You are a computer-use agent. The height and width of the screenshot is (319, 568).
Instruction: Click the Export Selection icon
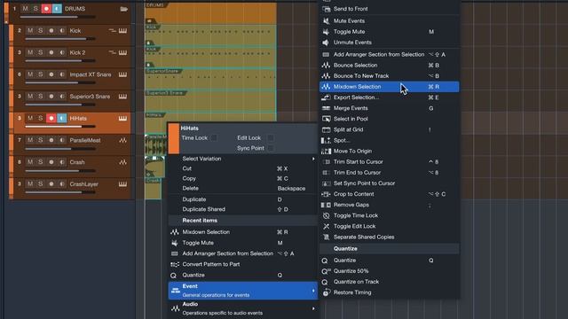tap(326, 97)
